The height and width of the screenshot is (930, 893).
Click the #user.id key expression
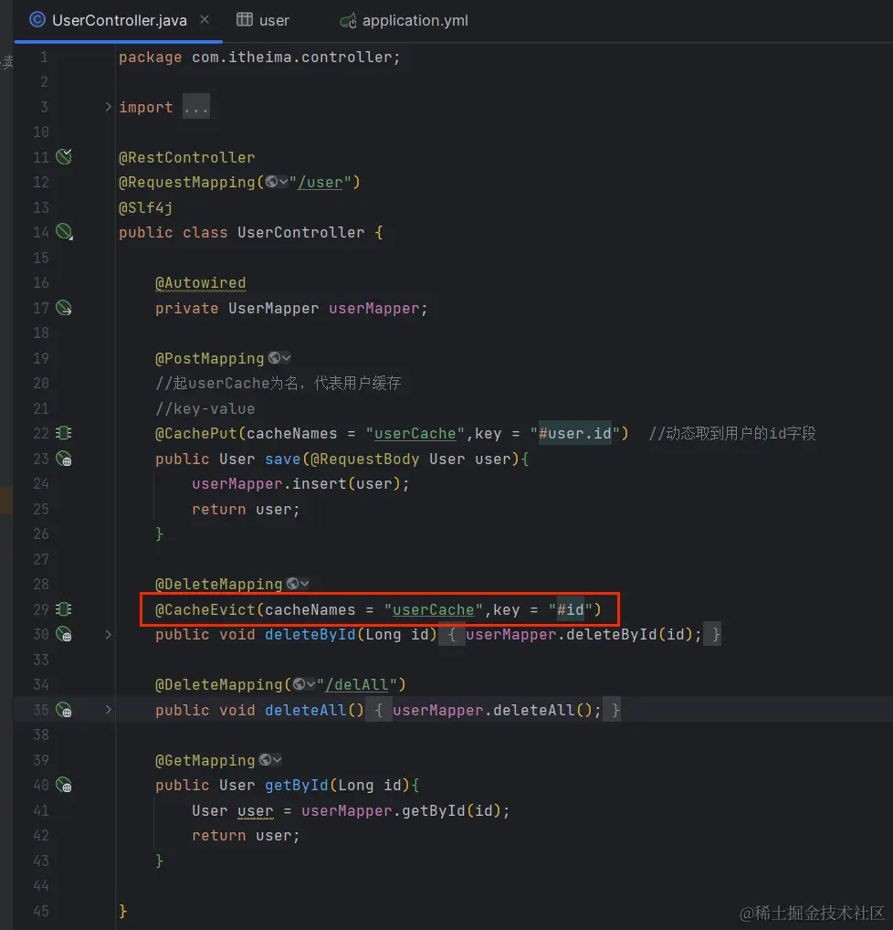pyautogui.click(x=574, y=434)
